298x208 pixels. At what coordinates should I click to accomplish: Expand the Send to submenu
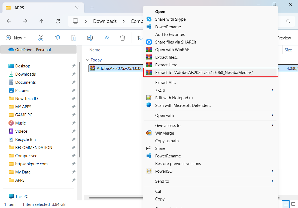click(x=272, y=181)
